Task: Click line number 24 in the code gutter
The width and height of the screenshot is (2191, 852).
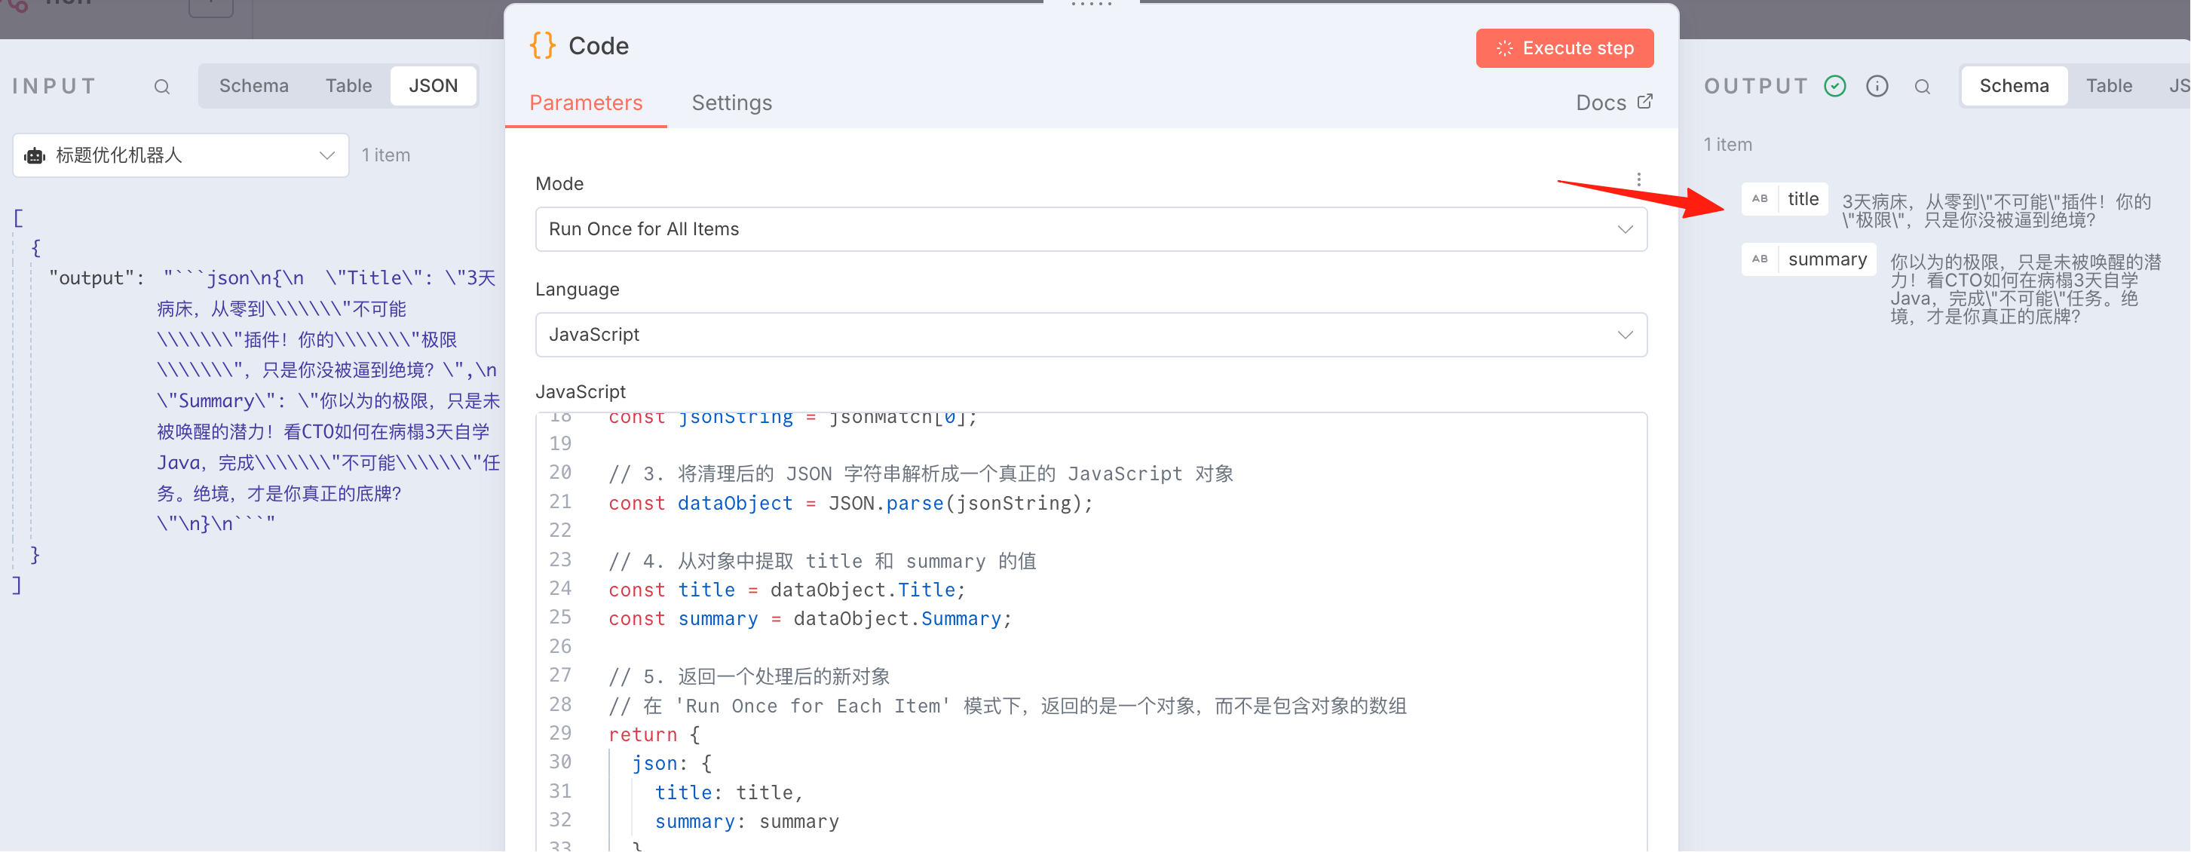Action: [560, 588]
